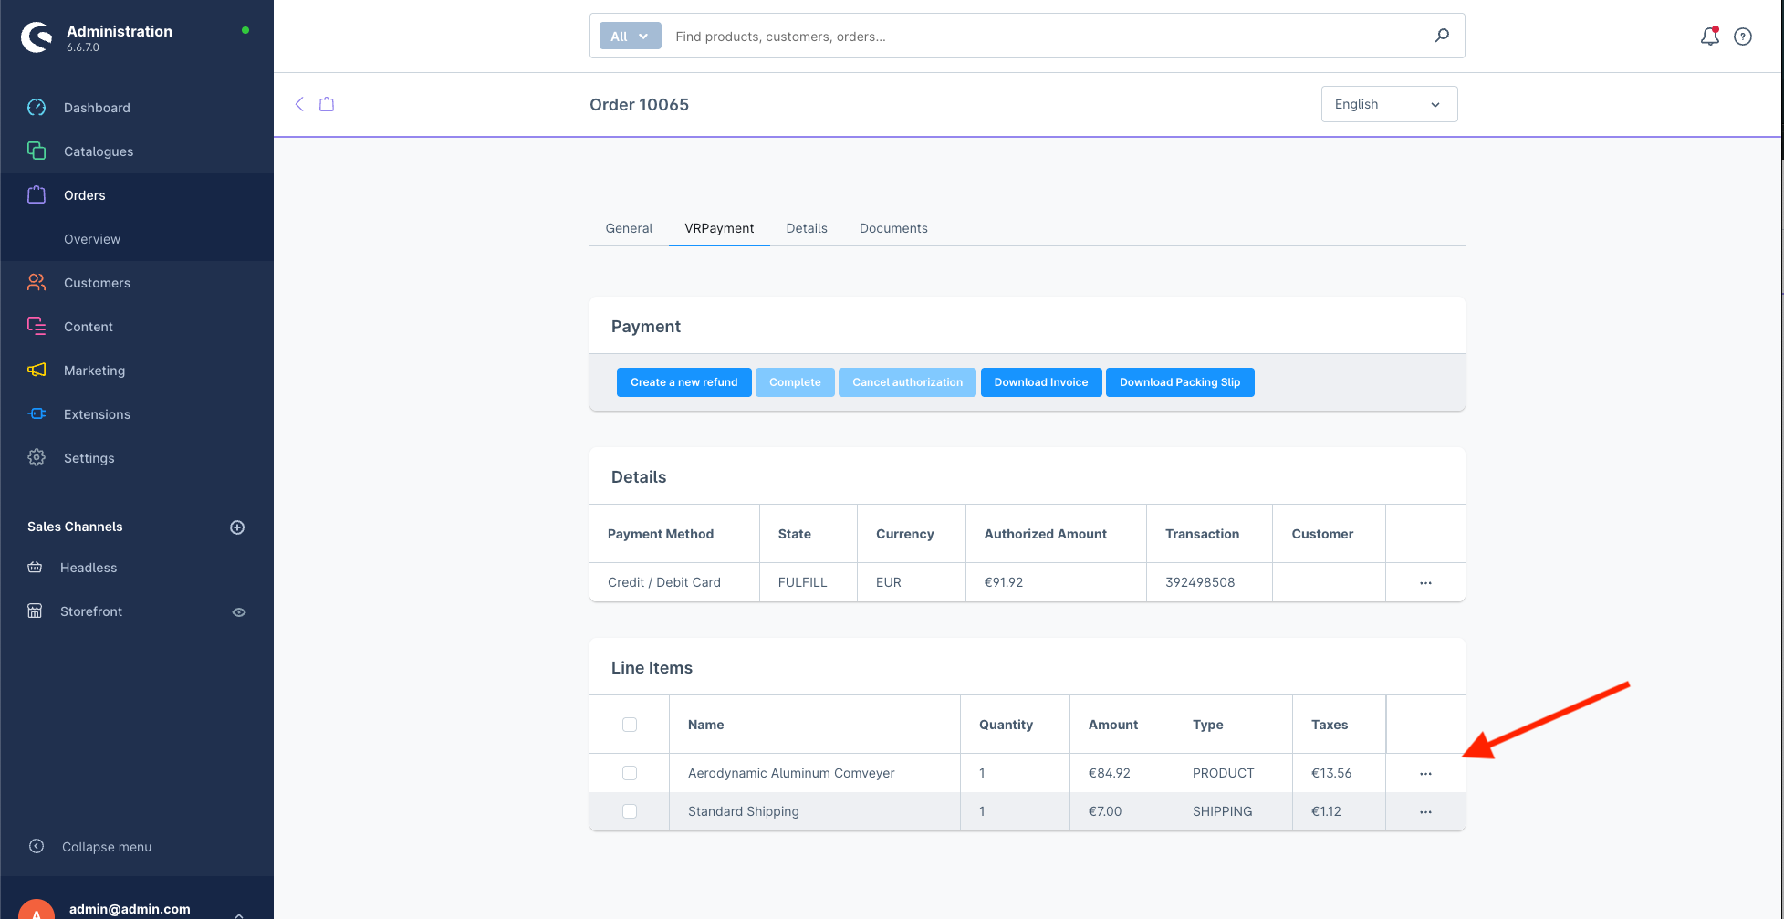1784x919 pixels.
Task: Switch to the Documents tab
Action: (x=893, y=228)
